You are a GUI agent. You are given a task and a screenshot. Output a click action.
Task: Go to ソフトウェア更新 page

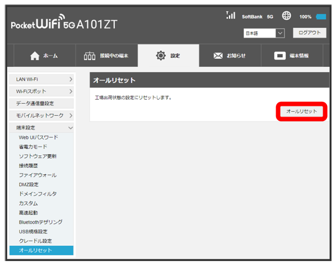[x=38, y=156]
